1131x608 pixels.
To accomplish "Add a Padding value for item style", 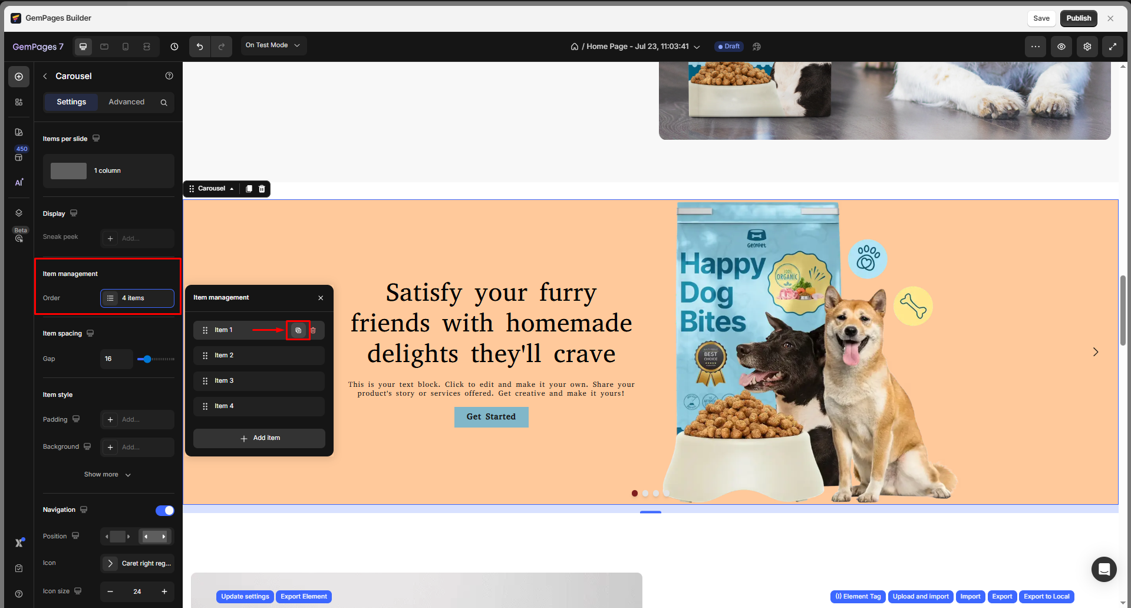I will 137,420.
